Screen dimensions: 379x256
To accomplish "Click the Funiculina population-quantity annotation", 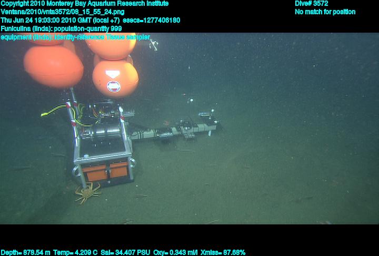I will click(x=62, y=29).
